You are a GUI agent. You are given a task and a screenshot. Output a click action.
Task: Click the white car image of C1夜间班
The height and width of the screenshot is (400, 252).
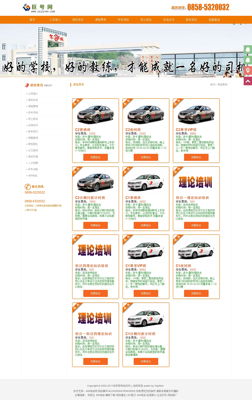196,250
